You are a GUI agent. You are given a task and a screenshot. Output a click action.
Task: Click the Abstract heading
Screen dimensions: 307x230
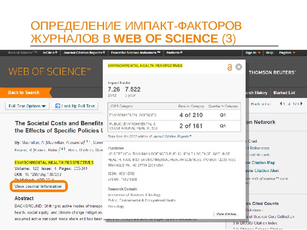click(24, 198)
